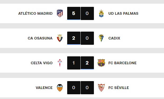Screen dimensions: 164x99
Task: Open the Atlético Madrid team name link
Action: (35, 13)
